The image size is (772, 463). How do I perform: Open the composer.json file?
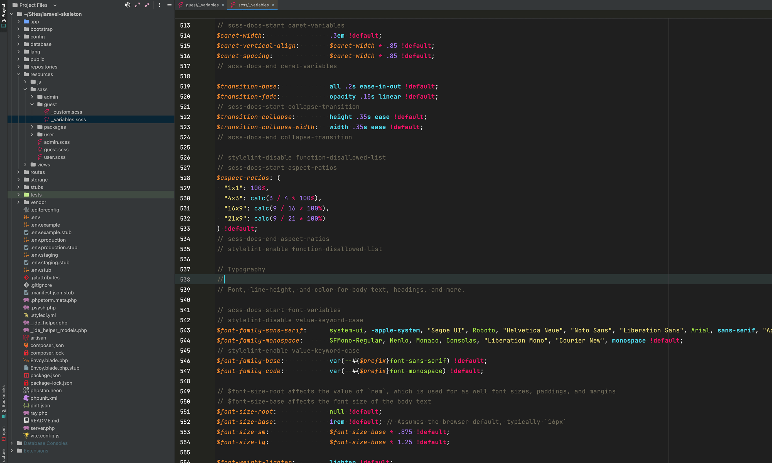tap(47, 346)
